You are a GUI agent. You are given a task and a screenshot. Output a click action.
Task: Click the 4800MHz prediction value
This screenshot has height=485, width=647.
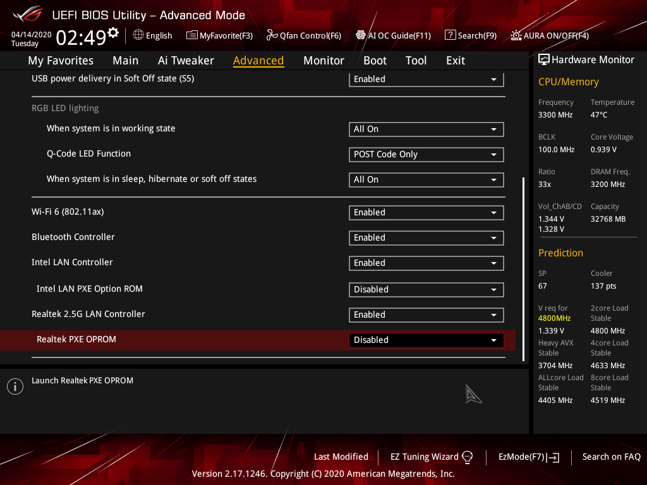pyautogui.click(x=554, y=318)
